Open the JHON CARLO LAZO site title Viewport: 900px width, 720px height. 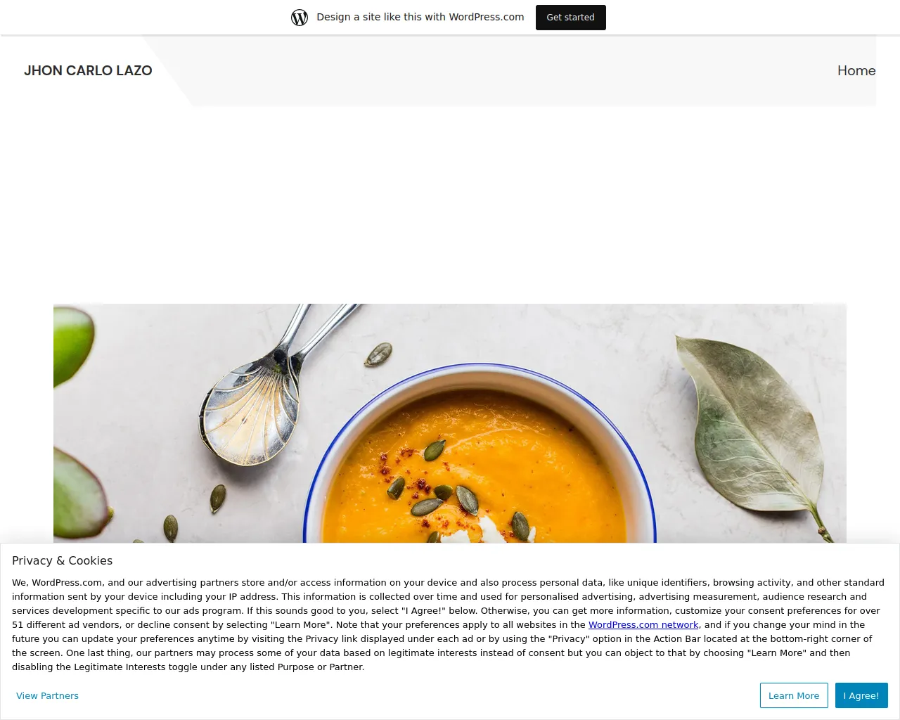pyautogui.click(x=88, y=70)
